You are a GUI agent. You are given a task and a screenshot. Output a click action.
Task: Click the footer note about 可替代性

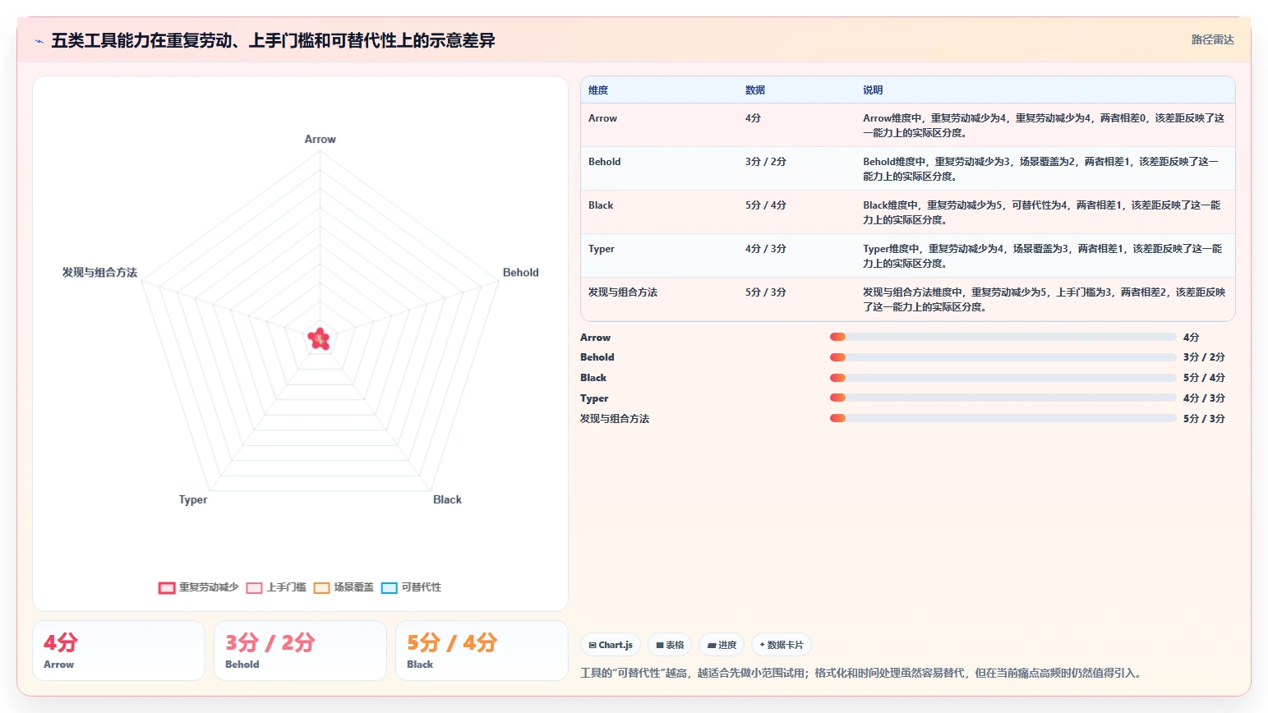coord(860,674)
